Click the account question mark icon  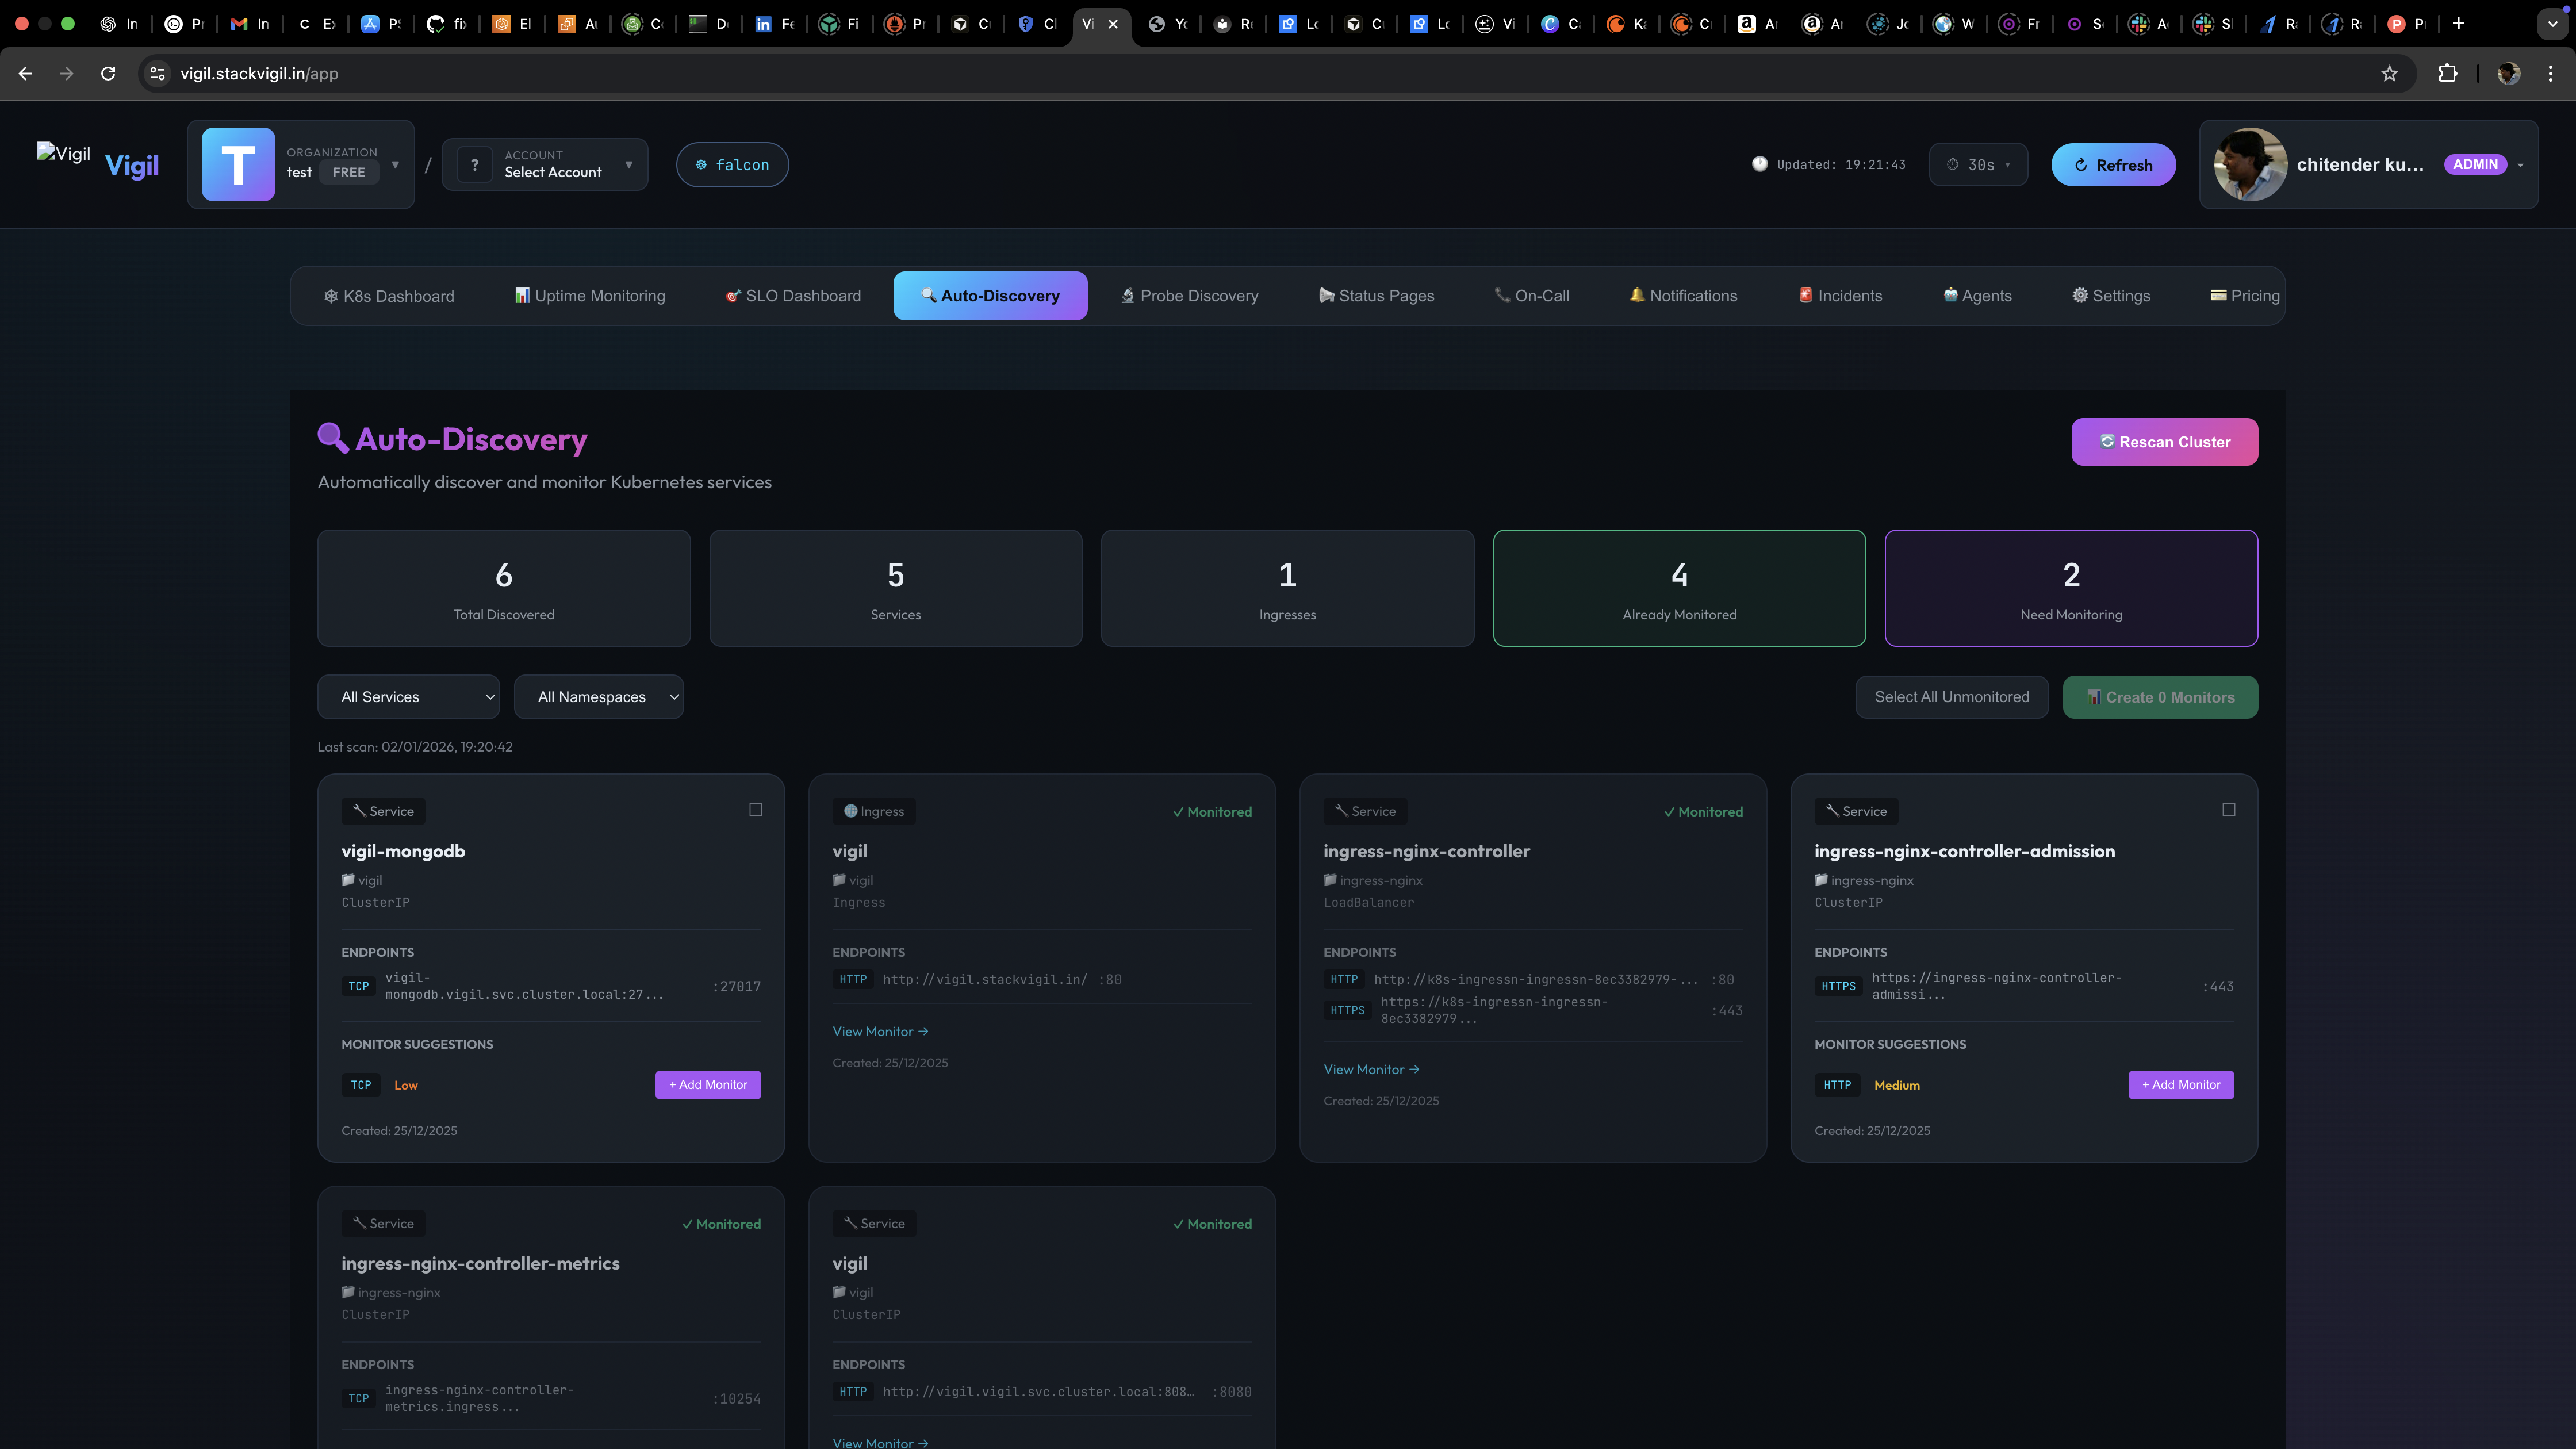coord(475,164)
